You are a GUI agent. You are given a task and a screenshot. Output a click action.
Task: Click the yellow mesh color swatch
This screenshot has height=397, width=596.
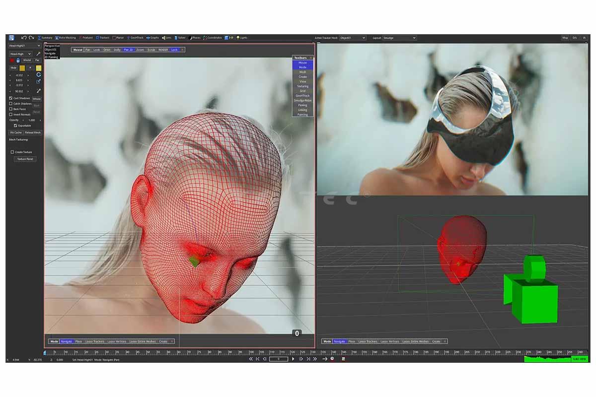[x=22, y=68]
